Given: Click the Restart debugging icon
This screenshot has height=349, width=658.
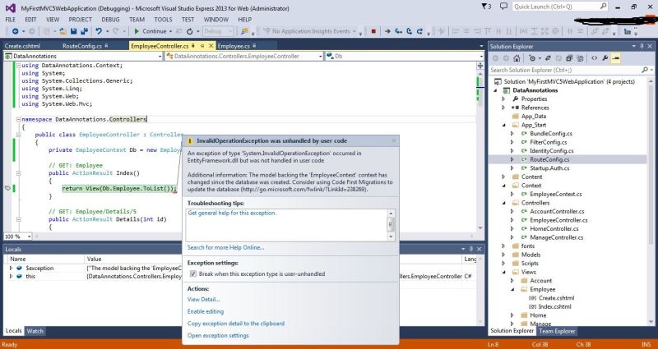Looking at the screenshot, I should pyautogui.click(x=190, y=31).
